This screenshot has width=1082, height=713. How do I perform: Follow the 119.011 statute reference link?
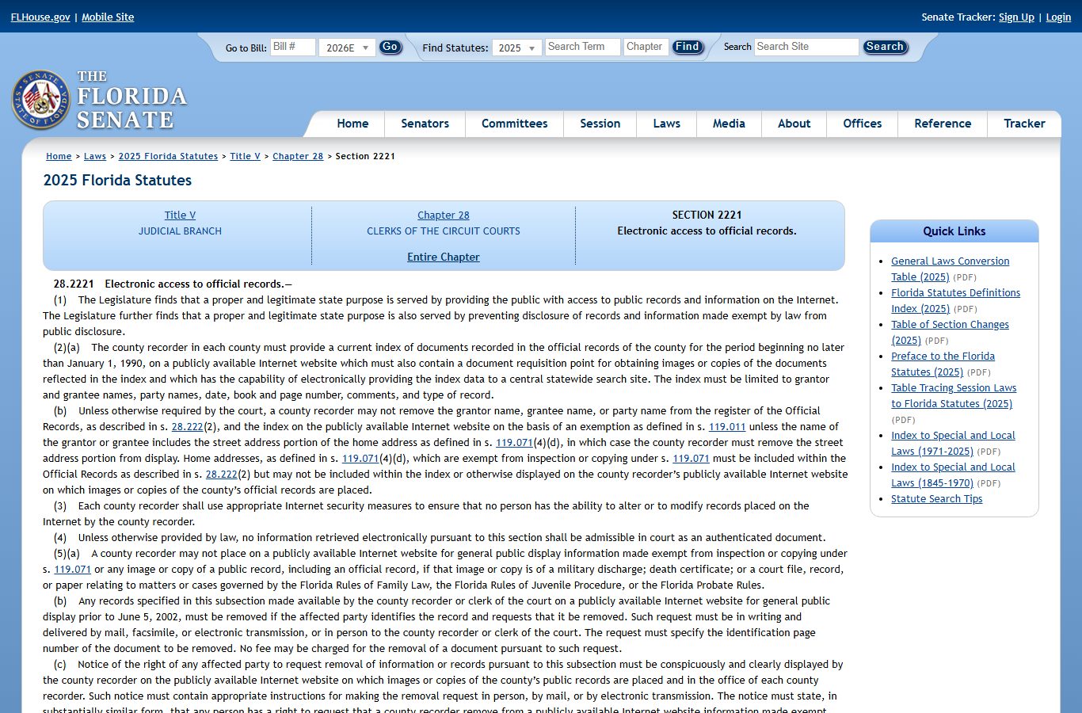point(727,426)
